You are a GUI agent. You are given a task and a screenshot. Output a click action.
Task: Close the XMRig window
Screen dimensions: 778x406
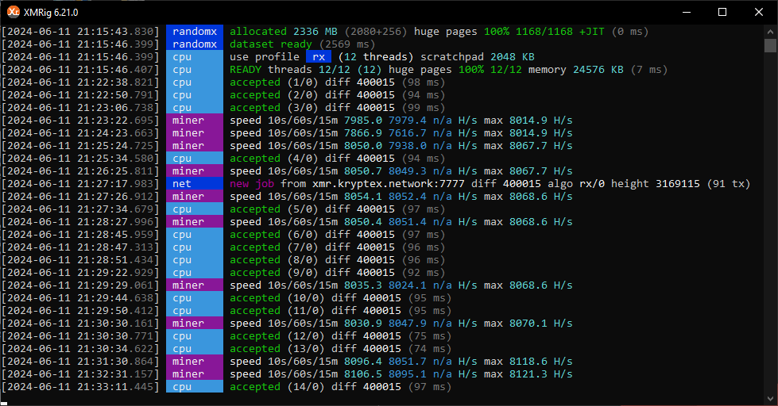(759, 12)
